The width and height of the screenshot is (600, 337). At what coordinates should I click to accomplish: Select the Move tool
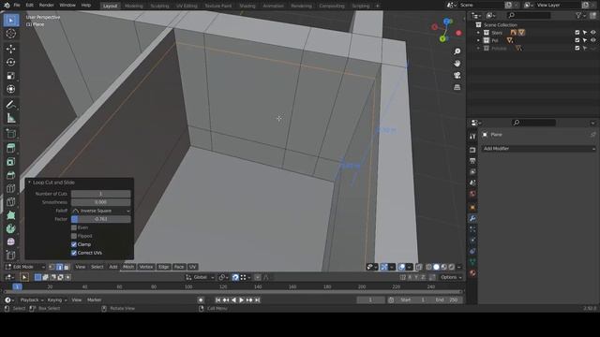10,49
